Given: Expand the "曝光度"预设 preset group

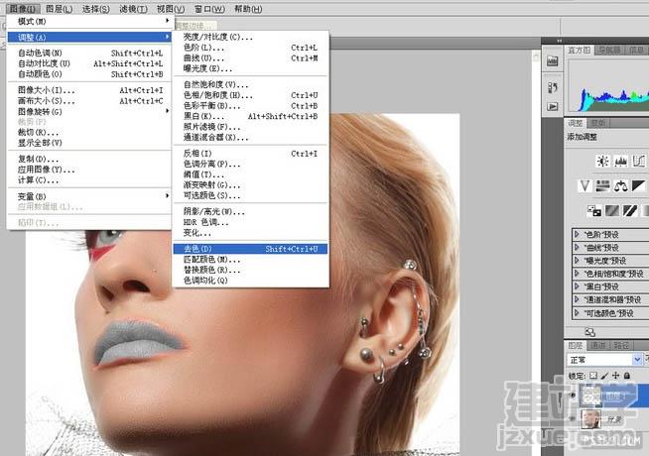Looking at the screenshot, I should point(577,261).
